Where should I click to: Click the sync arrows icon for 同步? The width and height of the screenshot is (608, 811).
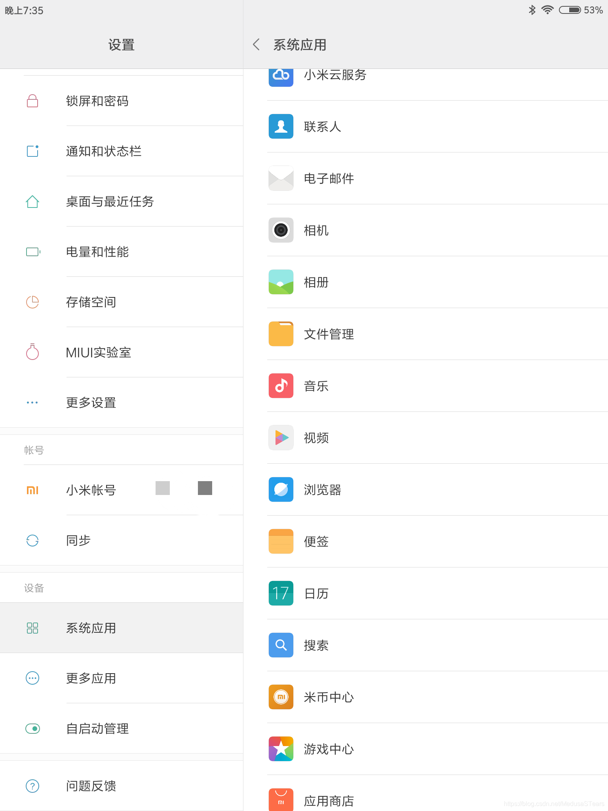[32, 541]
